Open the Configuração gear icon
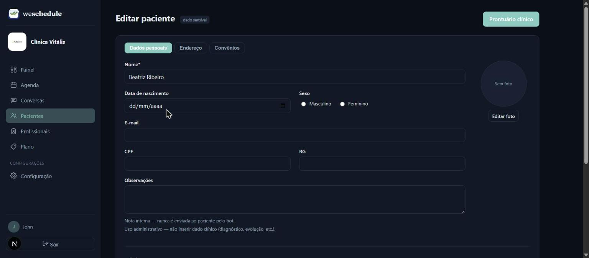Screen dimensions: 589x258 13,176
